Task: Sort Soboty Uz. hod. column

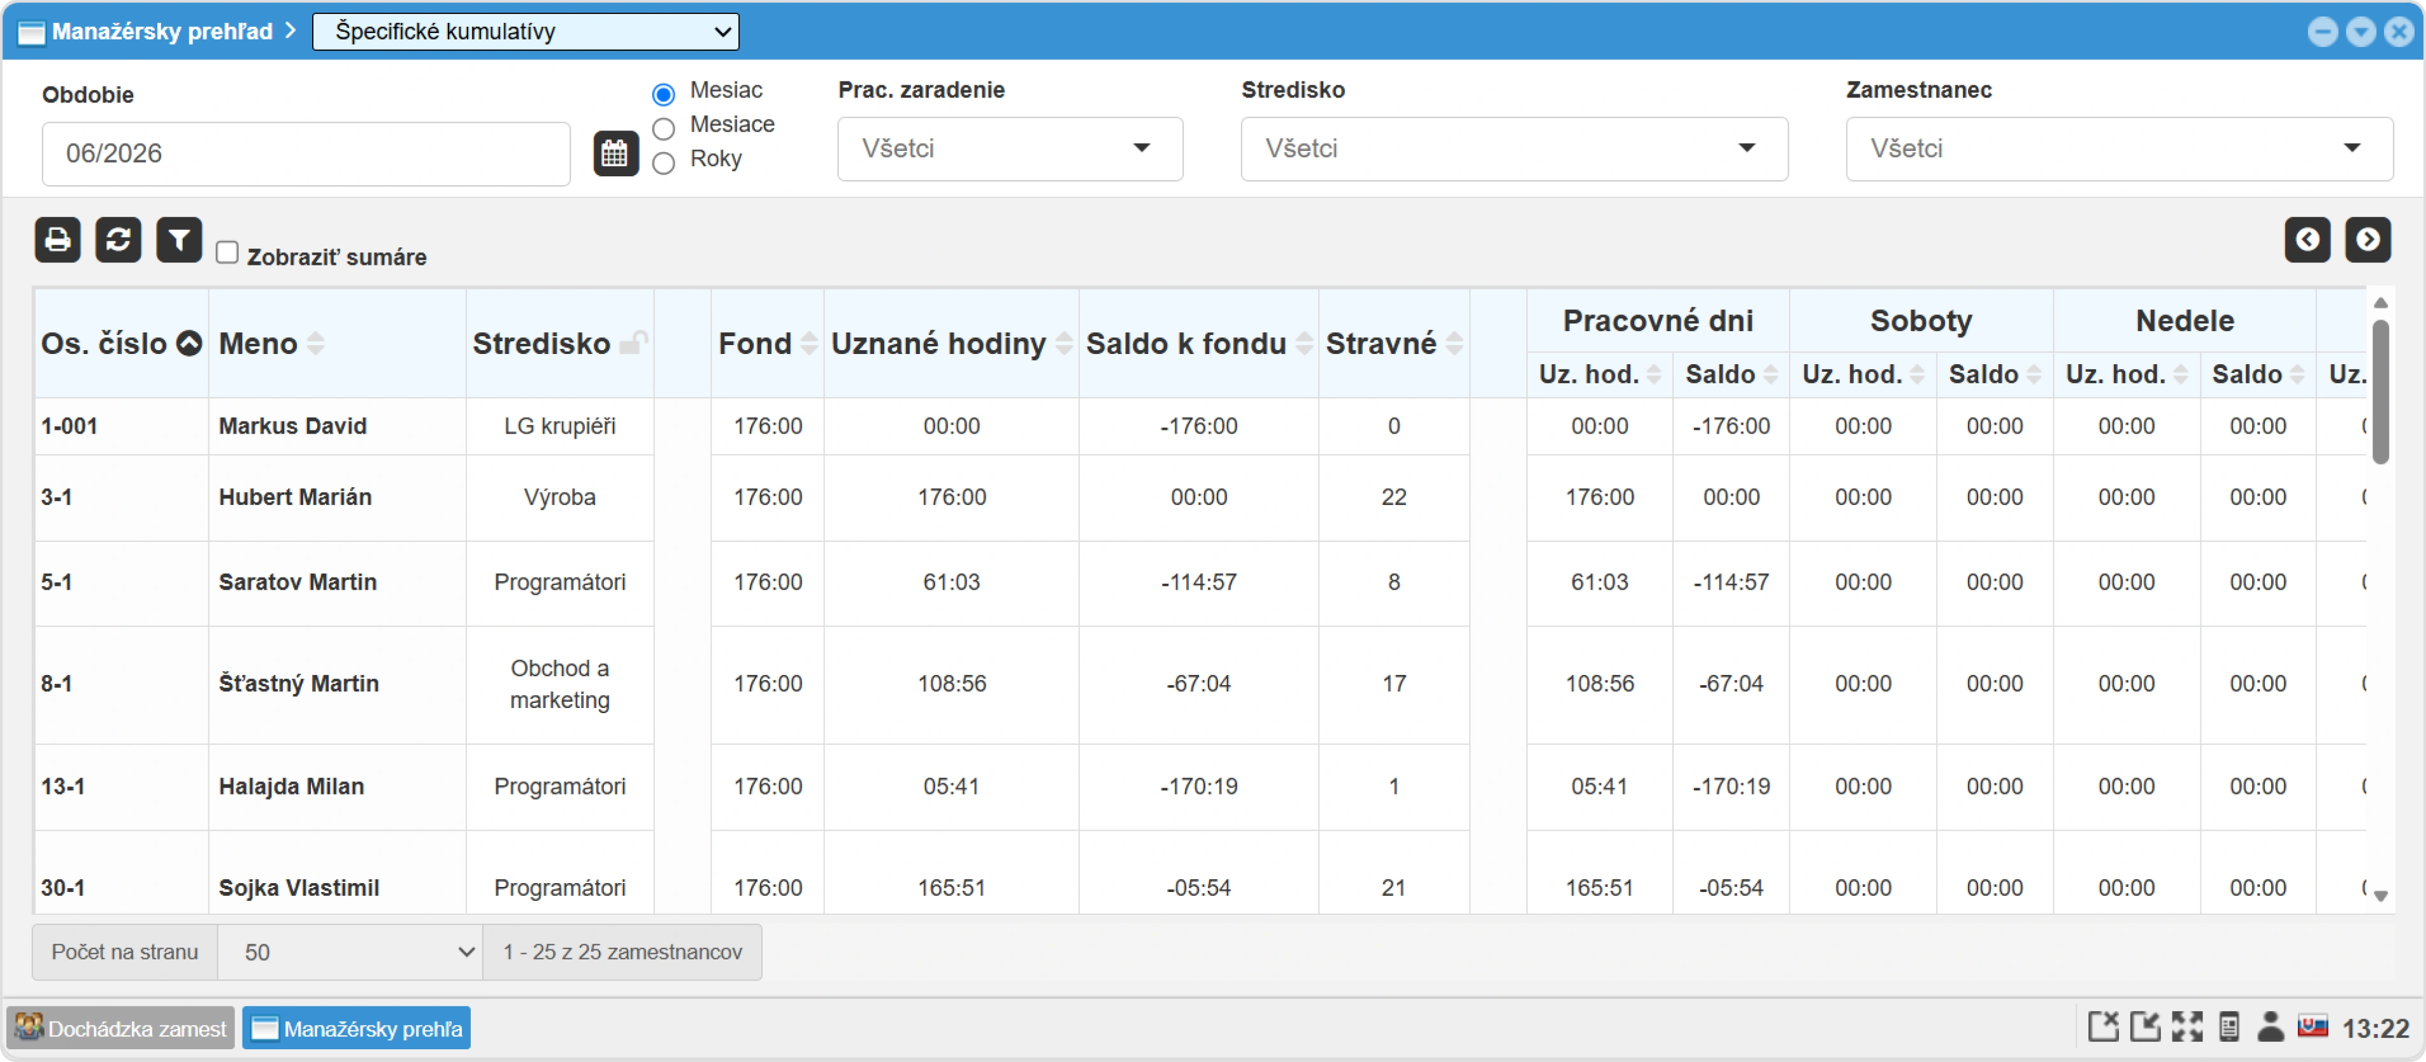Action: click(x=1918, y=374)
